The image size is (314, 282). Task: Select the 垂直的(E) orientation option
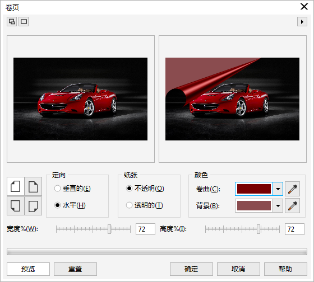tap(72, 189)
